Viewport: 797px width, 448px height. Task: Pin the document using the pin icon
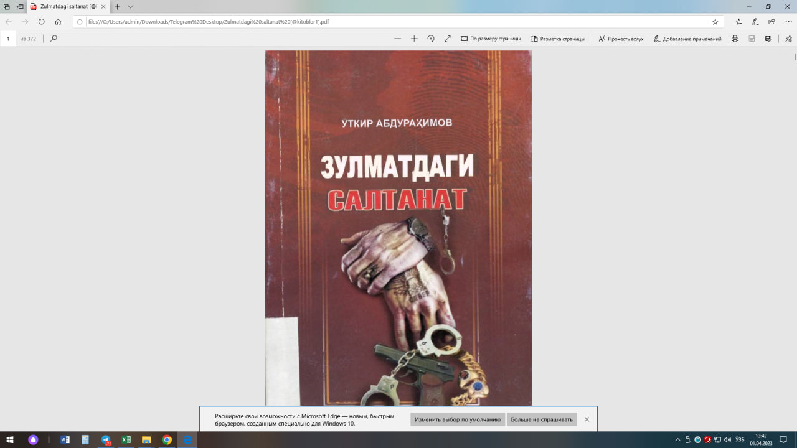coord(788,39)
